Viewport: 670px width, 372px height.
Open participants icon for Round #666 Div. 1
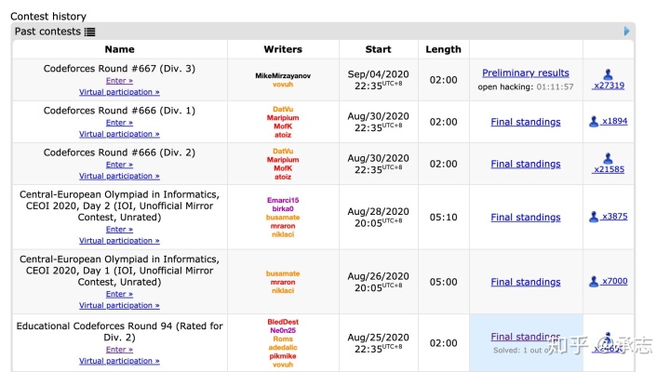[x=594, y=121]
